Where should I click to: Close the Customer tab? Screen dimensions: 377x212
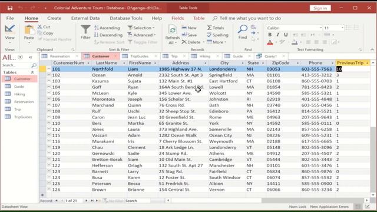point(115,57)
